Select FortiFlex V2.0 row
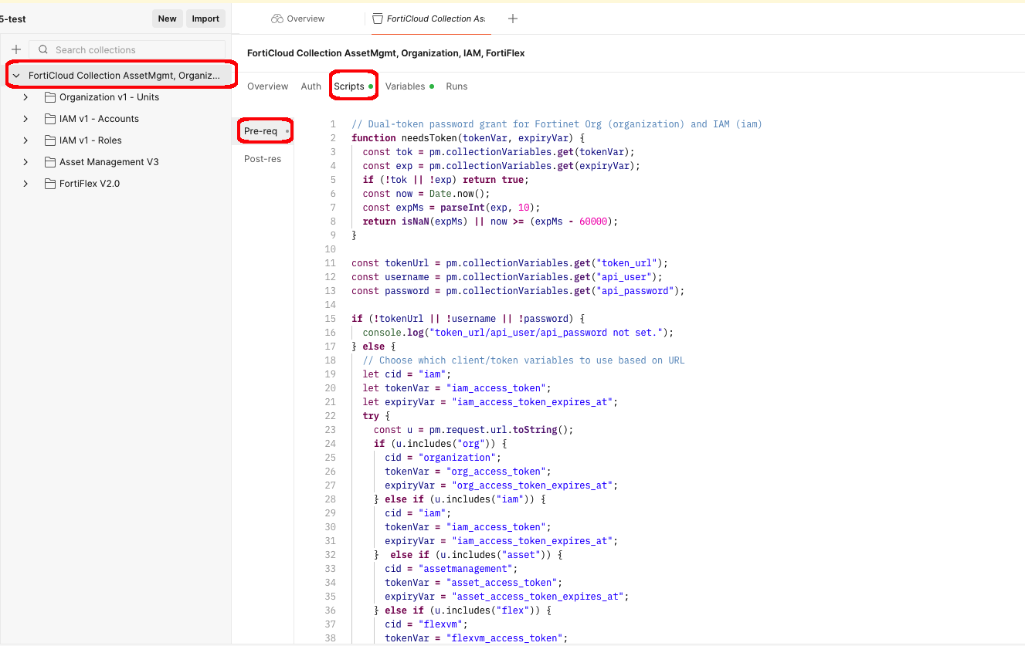The image size is (1025, 646). point(116,184)
